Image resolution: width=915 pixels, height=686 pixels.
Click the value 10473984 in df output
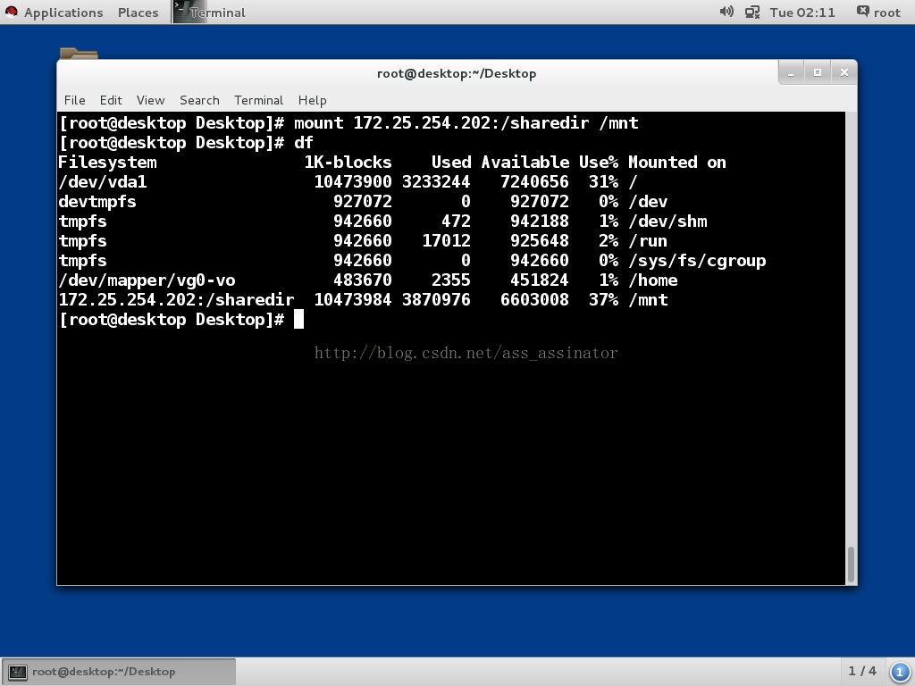pos(353,300)
